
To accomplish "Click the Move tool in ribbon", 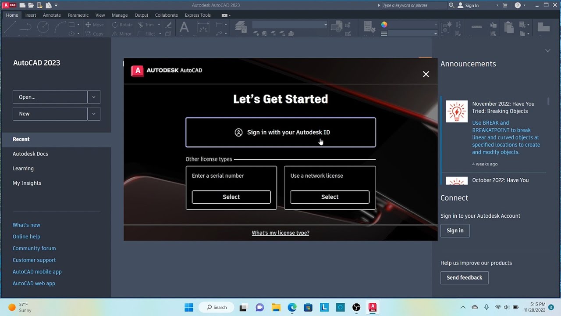I will 95,25.
